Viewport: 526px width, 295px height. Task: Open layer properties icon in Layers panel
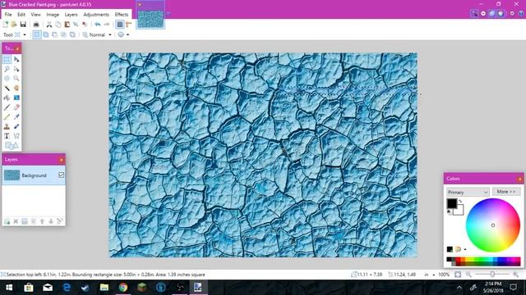click(x=60, y=221)
